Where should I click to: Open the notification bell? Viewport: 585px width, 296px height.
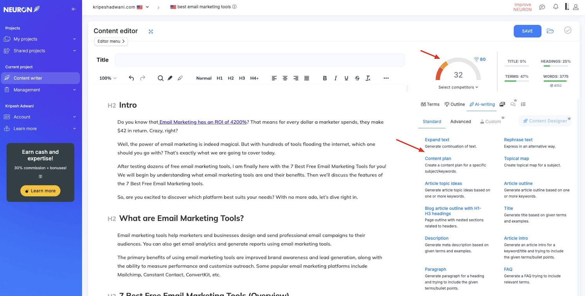555,7
